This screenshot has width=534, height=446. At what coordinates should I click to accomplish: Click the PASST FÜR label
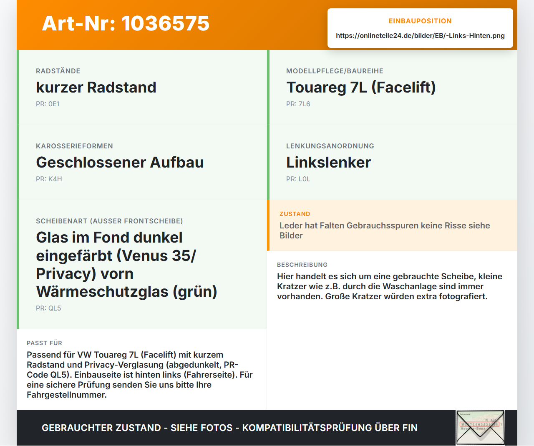44,343
